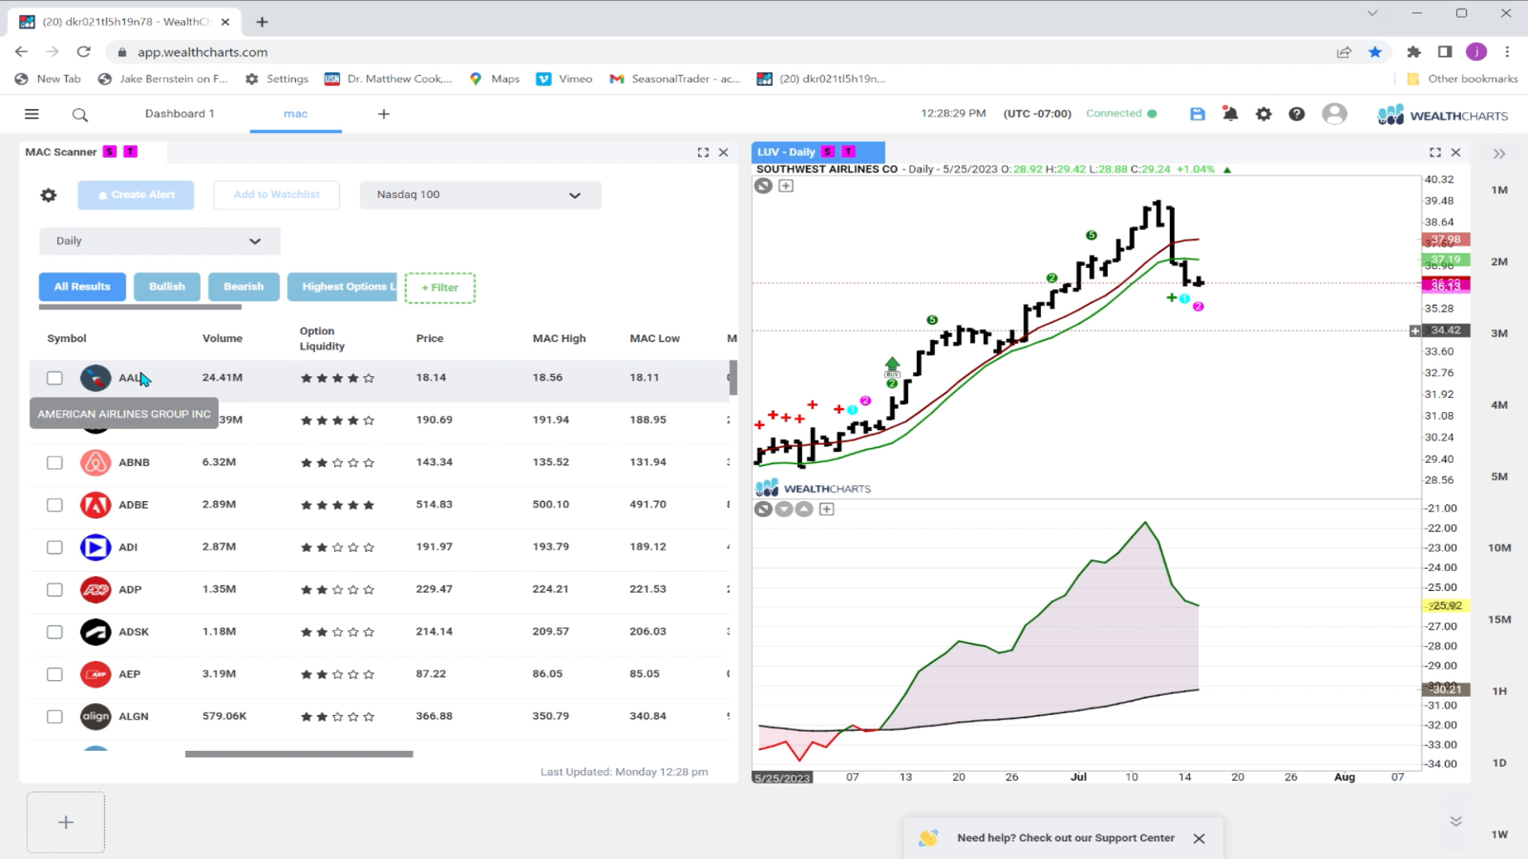Expand LUV chart panel to fullscreen
The image size is (1528, 859).
[x=1435, y=152]
